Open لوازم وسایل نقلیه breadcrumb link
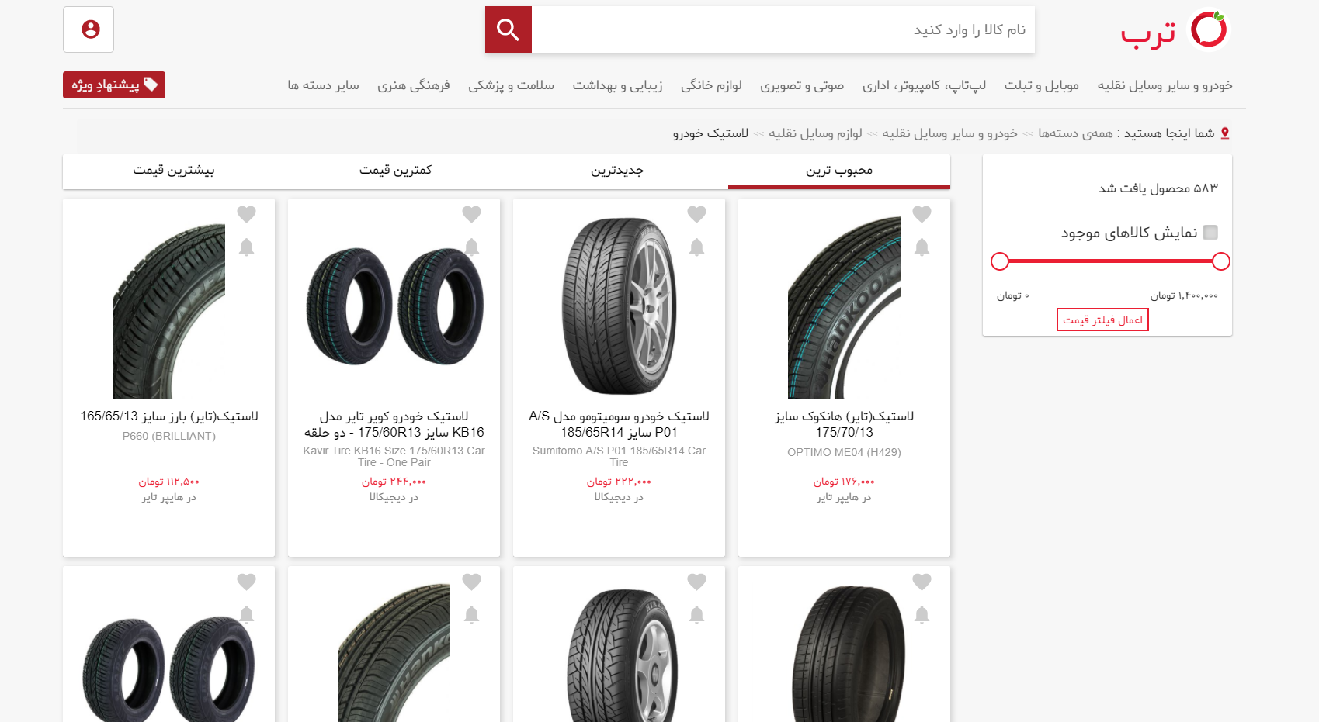 [815, 133]
